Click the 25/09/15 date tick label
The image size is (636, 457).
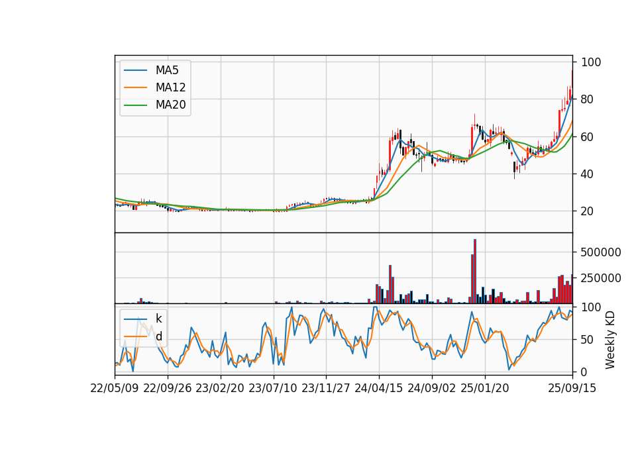(x=572, y=389)
